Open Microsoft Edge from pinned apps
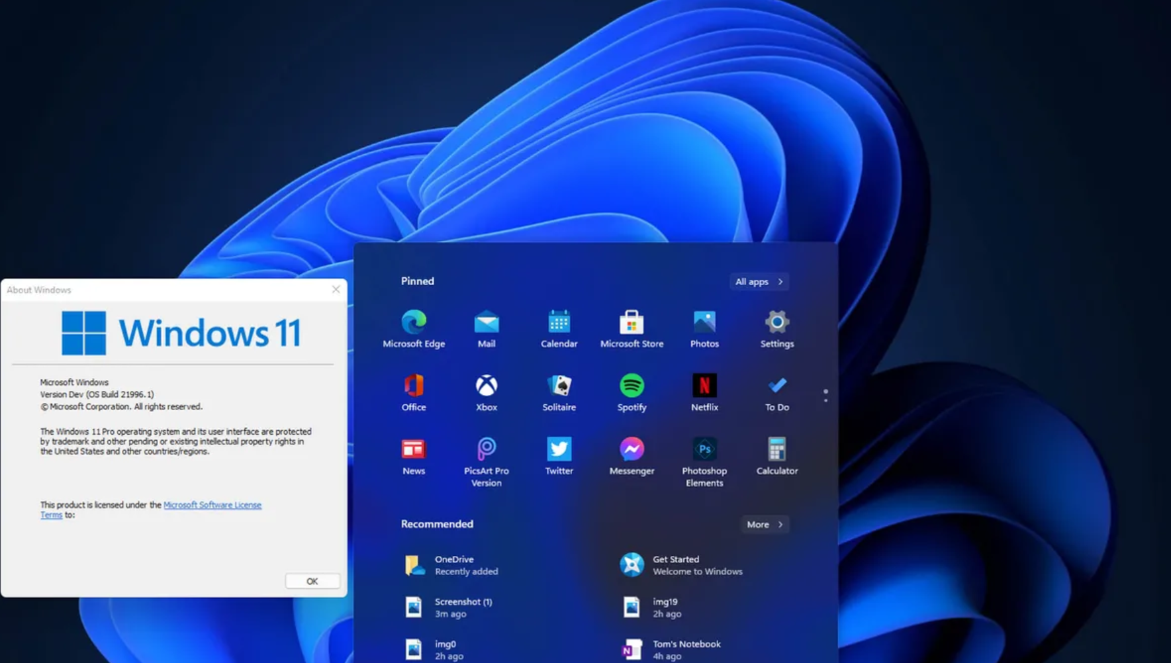 point(414,329)
